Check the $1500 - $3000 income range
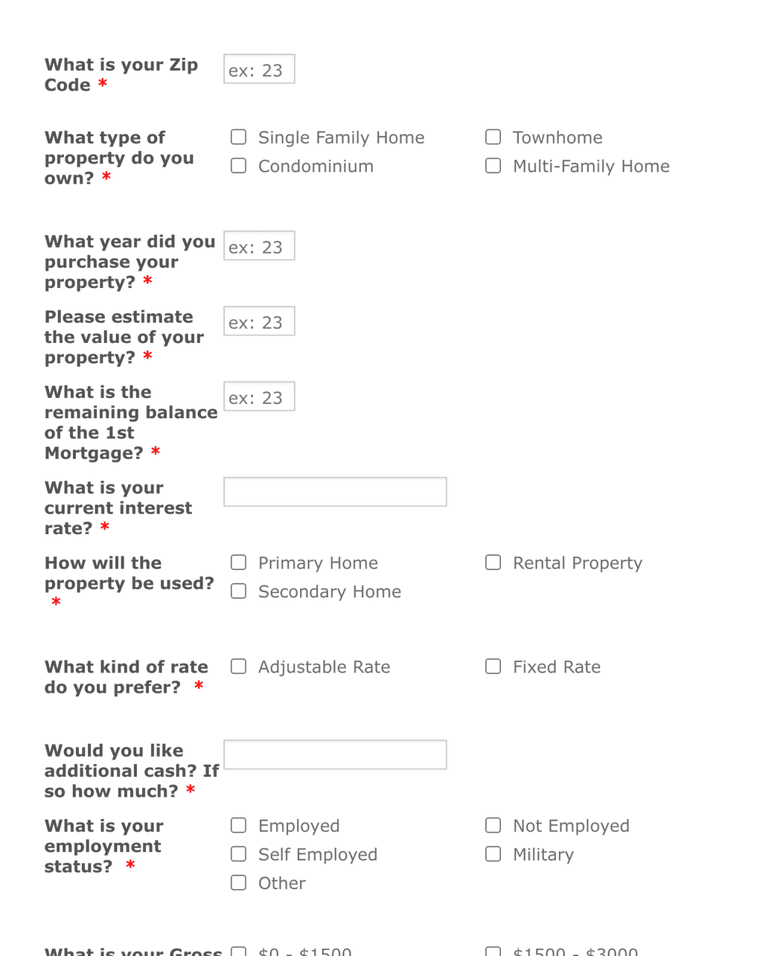The image size is (777, 956). tap(493, 950)
